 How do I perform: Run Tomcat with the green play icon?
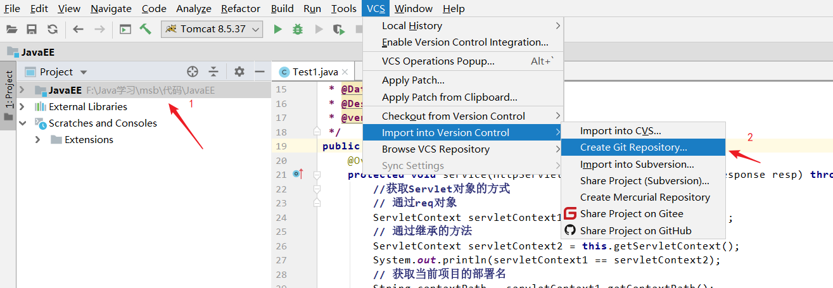click(277, 29)
